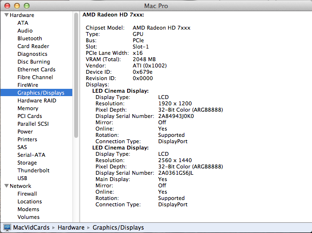Choose Ethernet Cards in the sidebar
This screenshot has height=233, width=312.
tap(36, 69)
